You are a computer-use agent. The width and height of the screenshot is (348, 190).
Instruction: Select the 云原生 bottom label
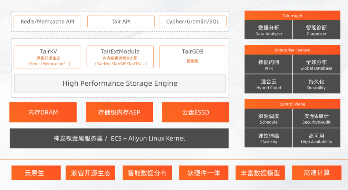[x=36, y=173]
